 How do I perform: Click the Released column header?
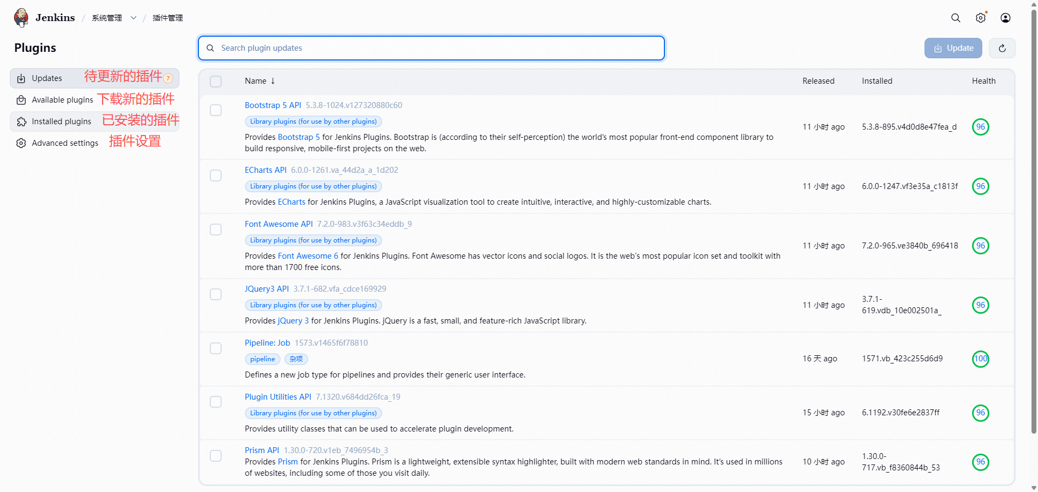(819, 81)
